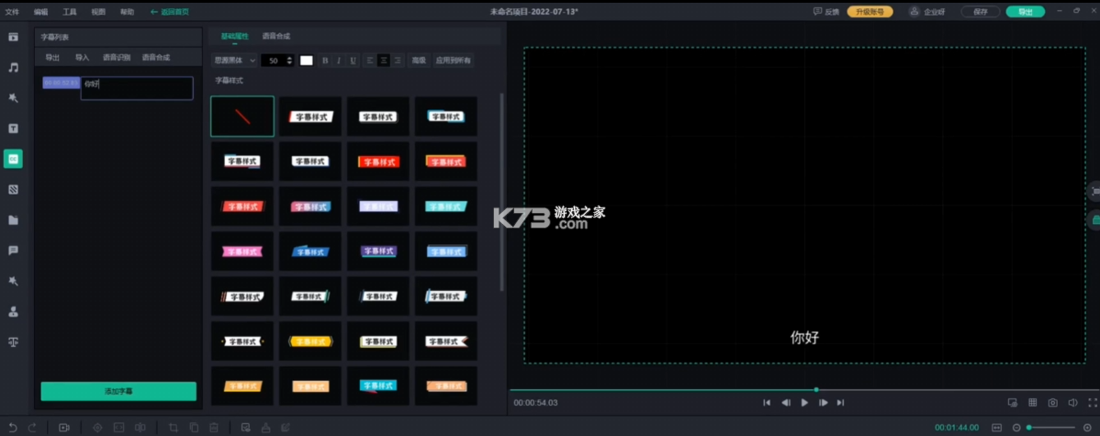Click 导出 in the subtitle list toolbar
This screenshot has height=436, width=1100.
pos(52,58)
